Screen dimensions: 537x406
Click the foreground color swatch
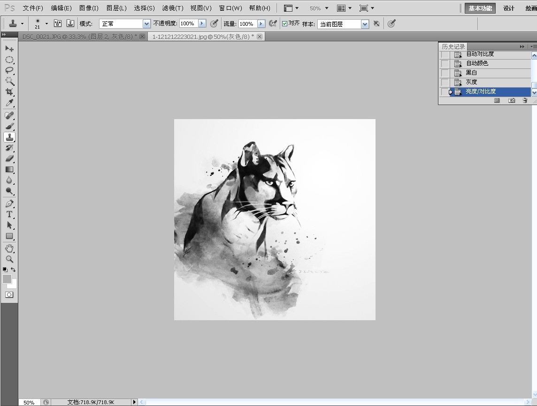point(7,279)
